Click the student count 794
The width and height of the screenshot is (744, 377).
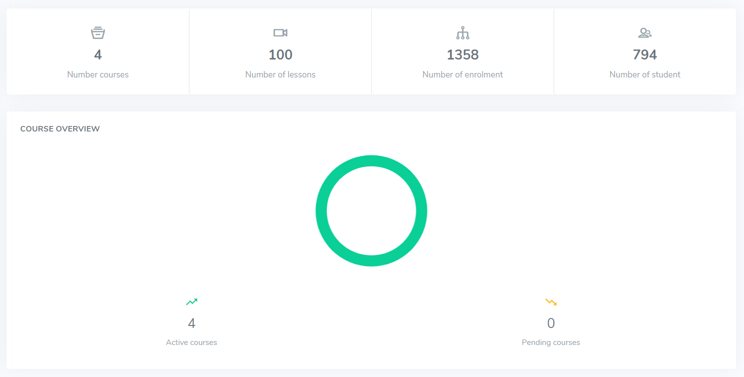tap(645, 54)
